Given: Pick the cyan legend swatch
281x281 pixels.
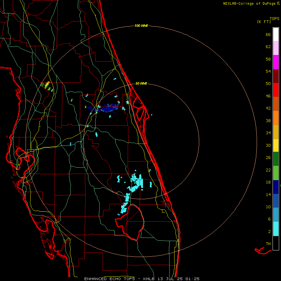Looking at the screenshot, I should click(x=276, y=229).
